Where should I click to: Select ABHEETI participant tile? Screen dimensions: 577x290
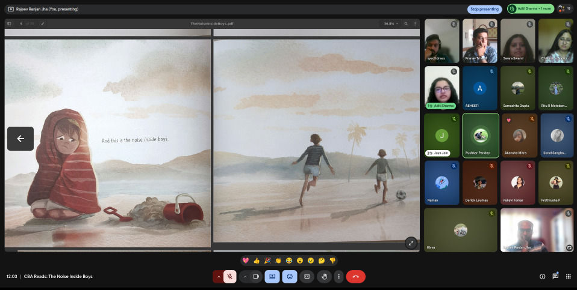click(480, 88)
